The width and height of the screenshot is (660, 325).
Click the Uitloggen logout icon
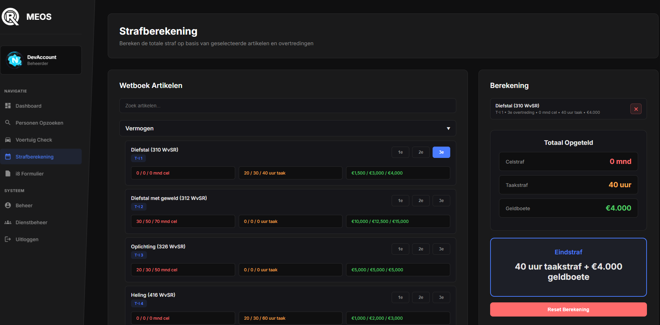pos(8,239)
